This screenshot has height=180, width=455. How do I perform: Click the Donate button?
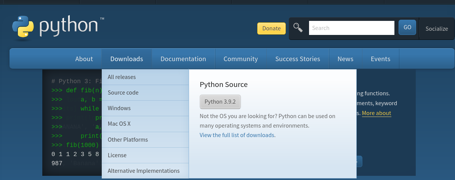271,28
